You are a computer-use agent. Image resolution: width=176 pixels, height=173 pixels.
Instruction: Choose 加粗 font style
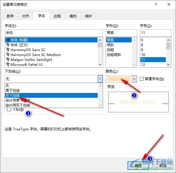[119, 50]
